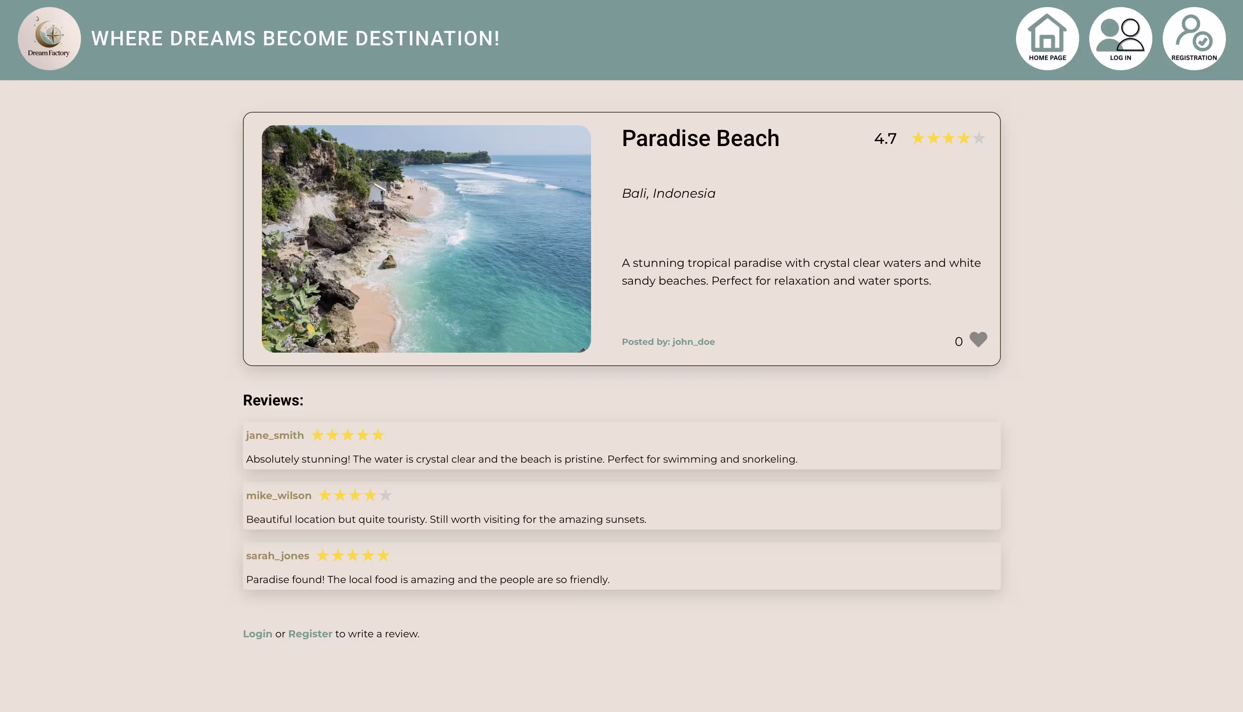Click jane_smith's five-star rating

point(348,435)
